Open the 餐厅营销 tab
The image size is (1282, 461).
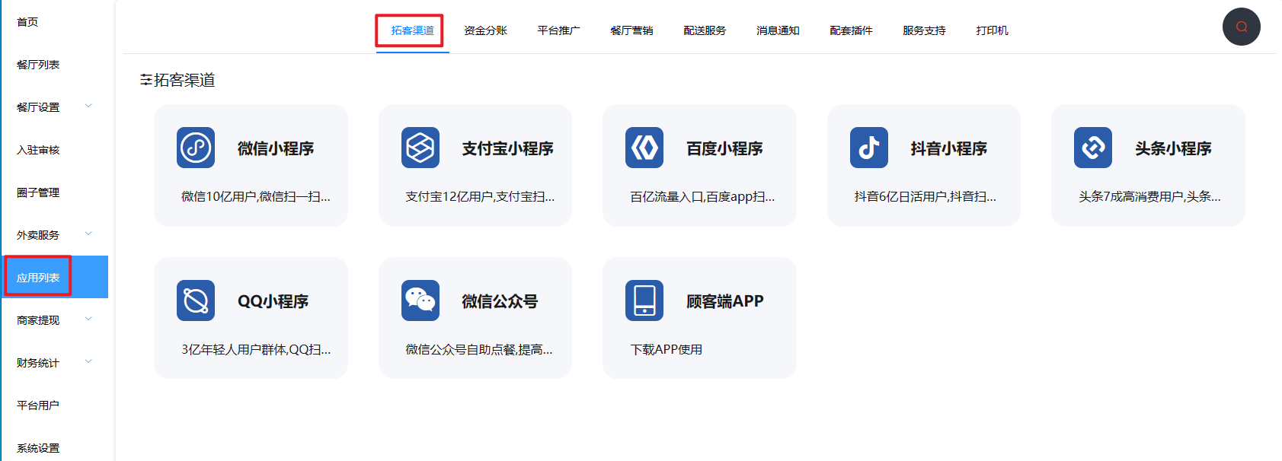point(631,30)
